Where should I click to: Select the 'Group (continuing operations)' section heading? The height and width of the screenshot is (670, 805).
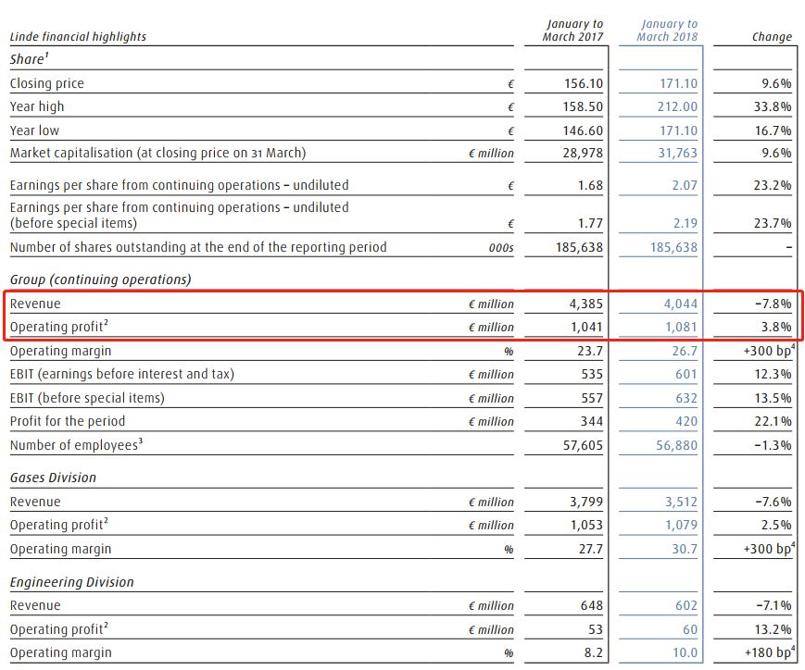tap(101, 279)
